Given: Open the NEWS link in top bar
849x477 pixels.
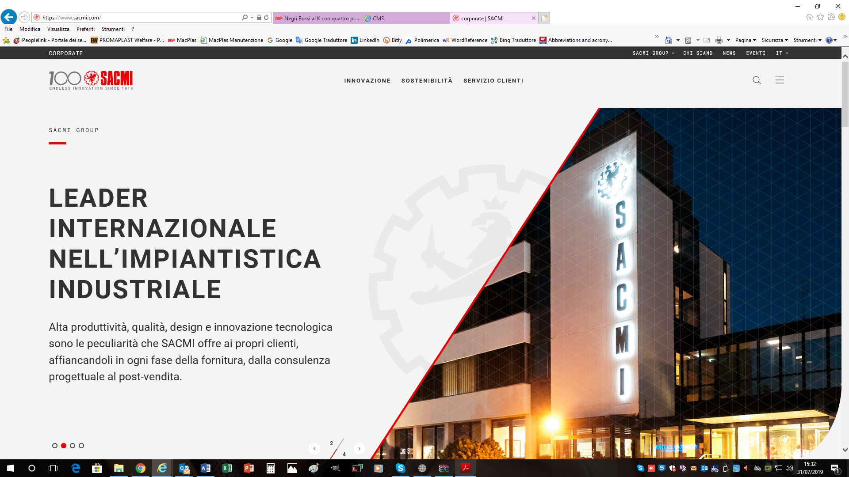Looking at the screenshot, I should [729, 53].
